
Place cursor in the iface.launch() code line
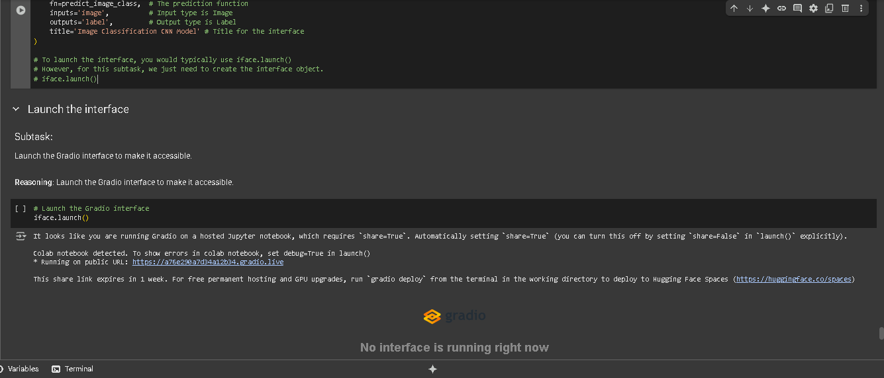point(61,217)
